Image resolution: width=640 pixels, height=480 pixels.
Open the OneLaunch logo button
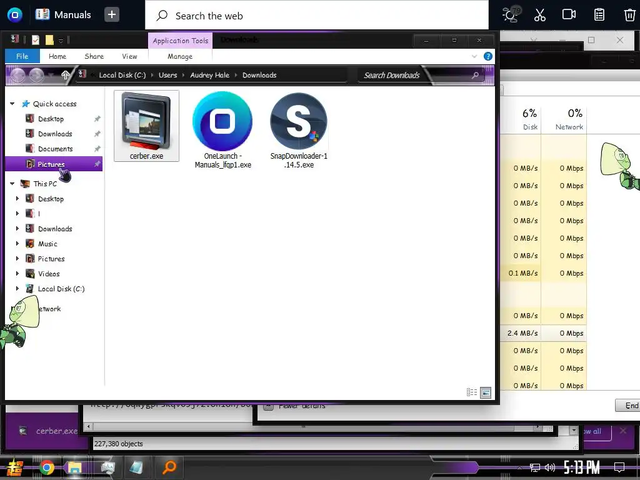[x=15, y=15]
